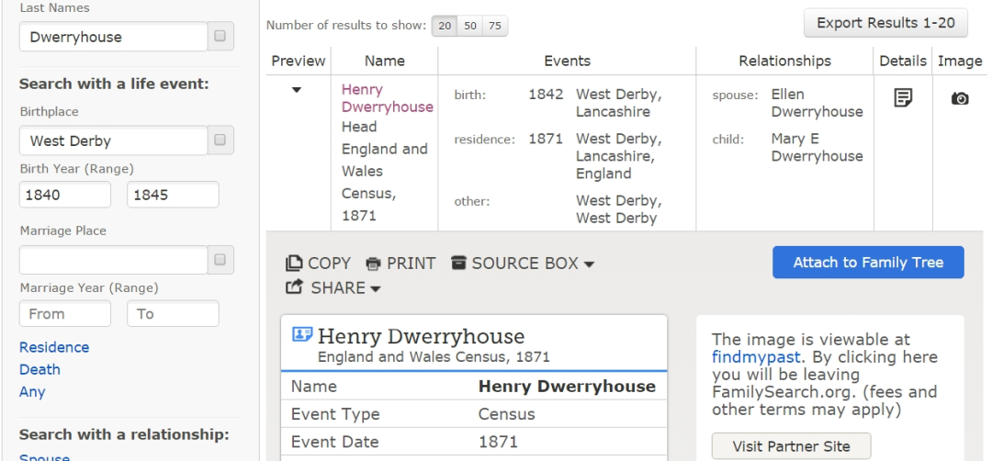Show 50 results per page

(x=469, y=26)
